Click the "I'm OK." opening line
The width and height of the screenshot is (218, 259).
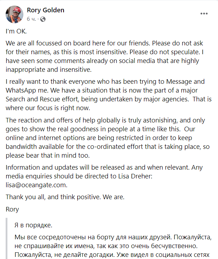tap(16, 31)
